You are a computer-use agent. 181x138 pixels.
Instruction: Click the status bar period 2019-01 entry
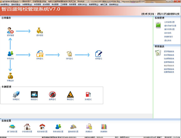click(94, 137)
